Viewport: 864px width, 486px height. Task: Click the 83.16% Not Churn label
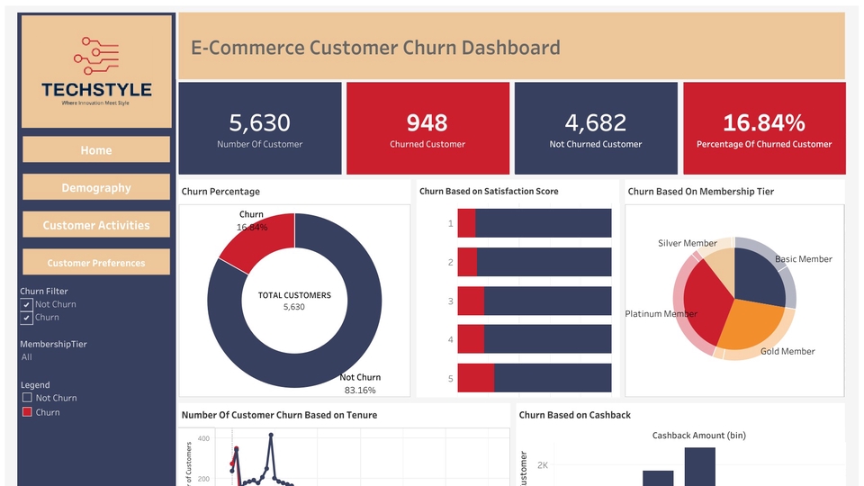click(360, 390)
